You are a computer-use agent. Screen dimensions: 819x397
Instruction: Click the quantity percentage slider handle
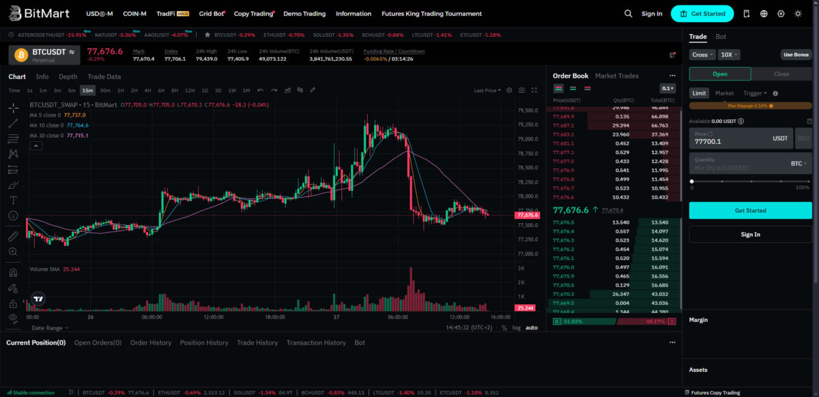point(692,181)
